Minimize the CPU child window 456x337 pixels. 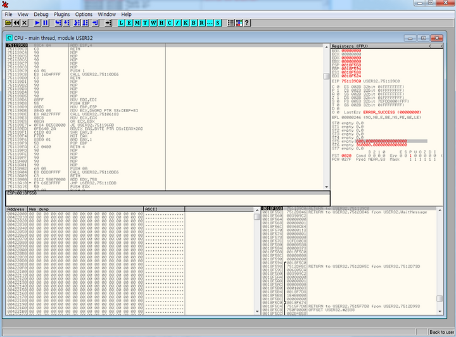(x=410, y=38)
